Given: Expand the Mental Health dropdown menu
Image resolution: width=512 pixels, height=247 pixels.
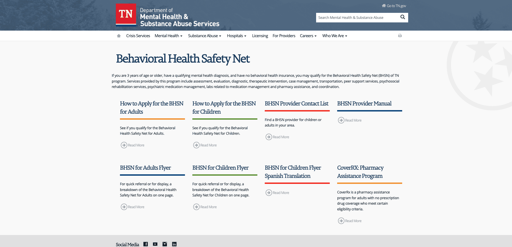Looking at the screenshot, I should pyautogui.click(x=168, y=36).
